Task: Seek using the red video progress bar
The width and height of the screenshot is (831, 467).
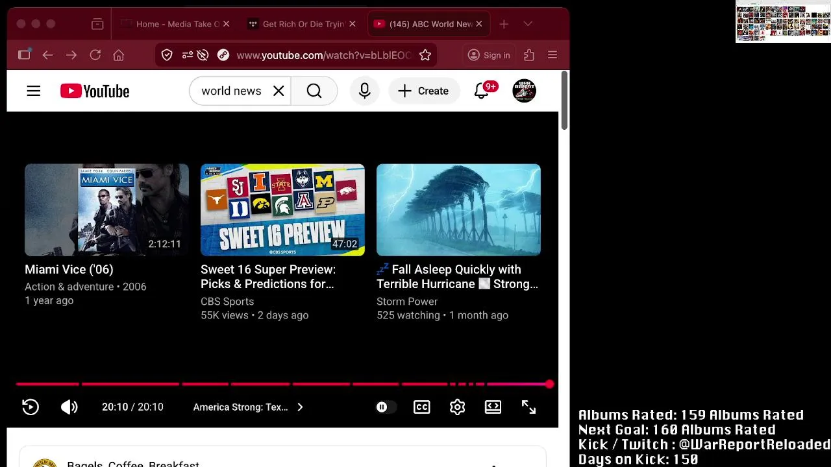Action: pyautogui.click(x=283, y=384)
